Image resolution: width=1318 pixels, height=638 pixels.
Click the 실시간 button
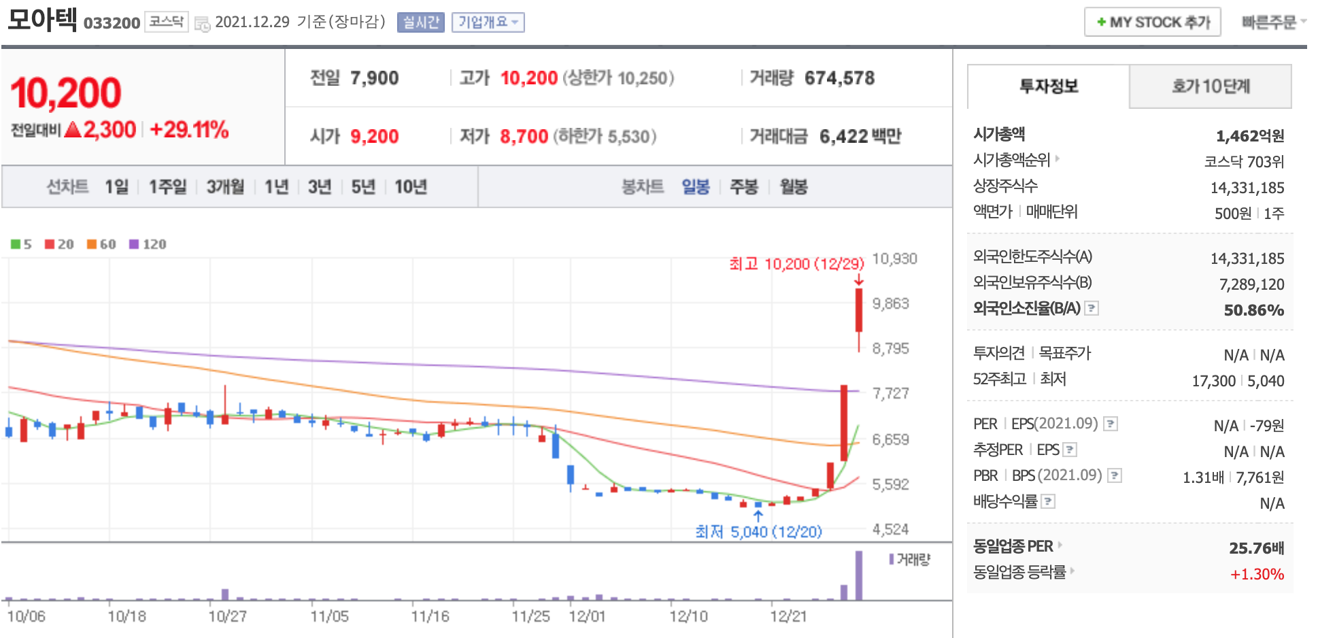(x=420, y=22)
